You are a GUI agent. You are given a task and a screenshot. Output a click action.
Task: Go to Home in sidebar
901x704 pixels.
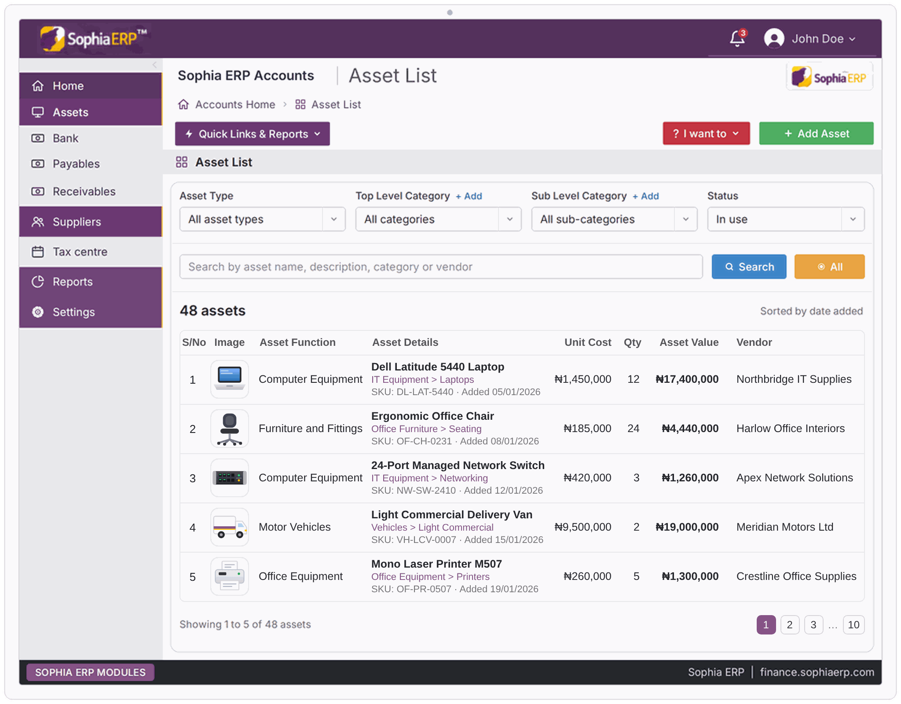91,86
